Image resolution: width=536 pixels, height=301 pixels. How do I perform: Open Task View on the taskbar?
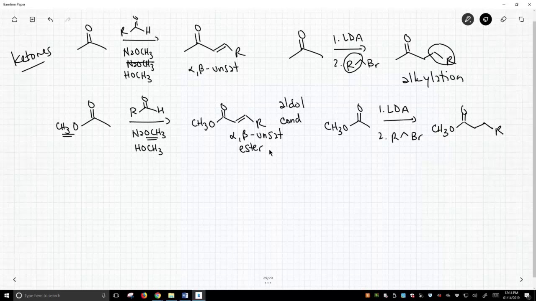click(116, 296)
